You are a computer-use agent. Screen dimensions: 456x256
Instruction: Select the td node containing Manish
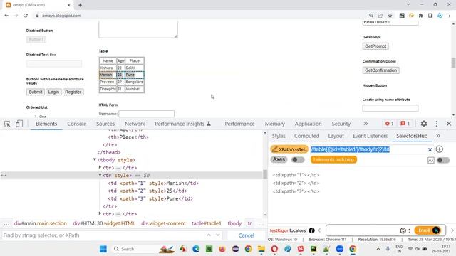coord(153,183)
